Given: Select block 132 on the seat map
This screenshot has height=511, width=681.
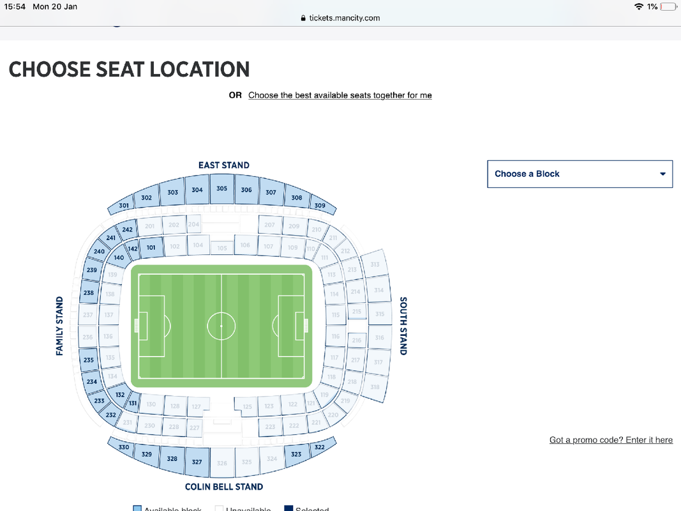Looking at the screenshot, I should pyautogui.click(x=120, y=395).
